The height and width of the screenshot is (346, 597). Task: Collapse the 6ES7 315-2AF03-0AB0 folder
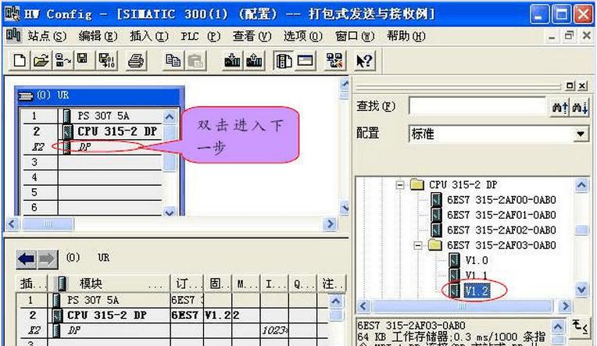[417, 244]
